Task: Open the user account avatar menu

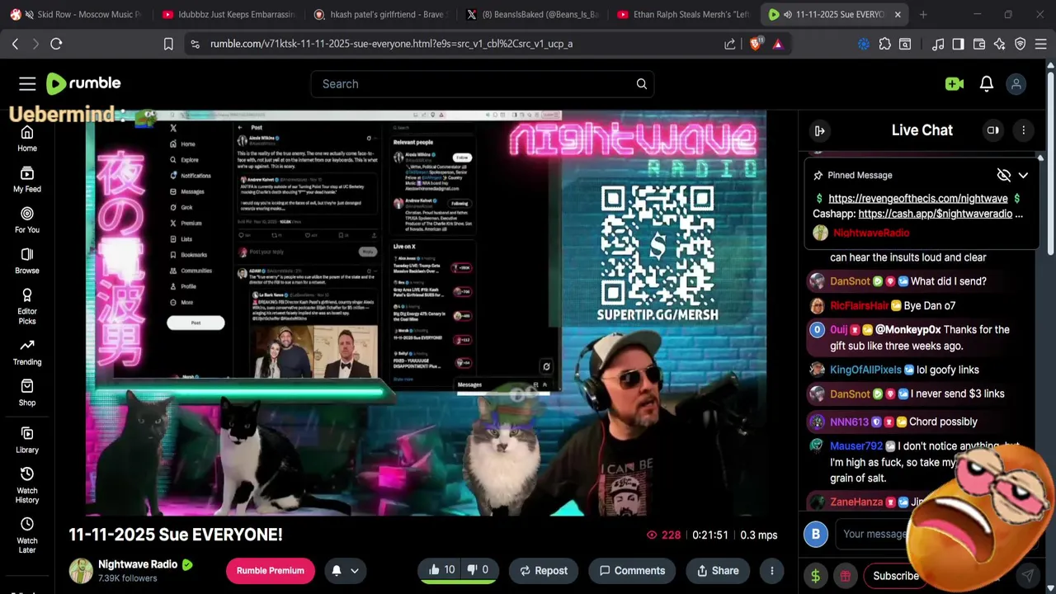Action: (x=1016, y=83)
